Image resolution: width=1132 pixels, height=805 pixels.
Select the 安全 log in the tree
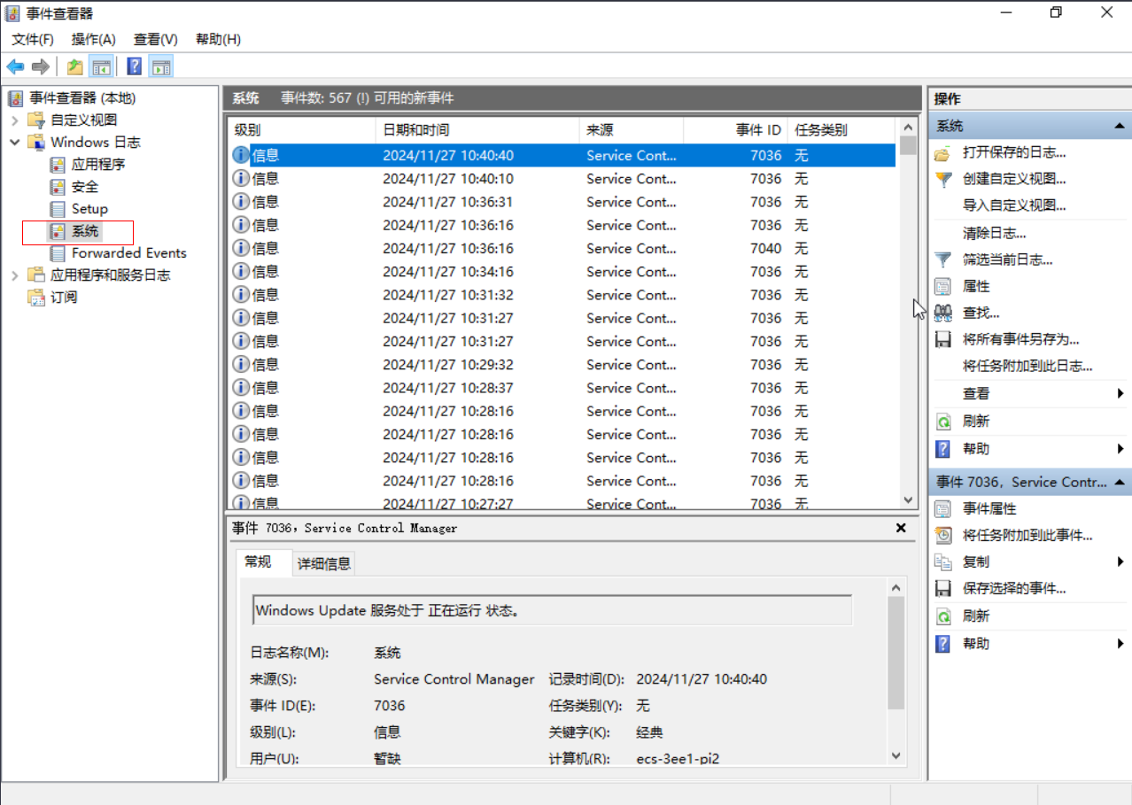tap(85, 186)
